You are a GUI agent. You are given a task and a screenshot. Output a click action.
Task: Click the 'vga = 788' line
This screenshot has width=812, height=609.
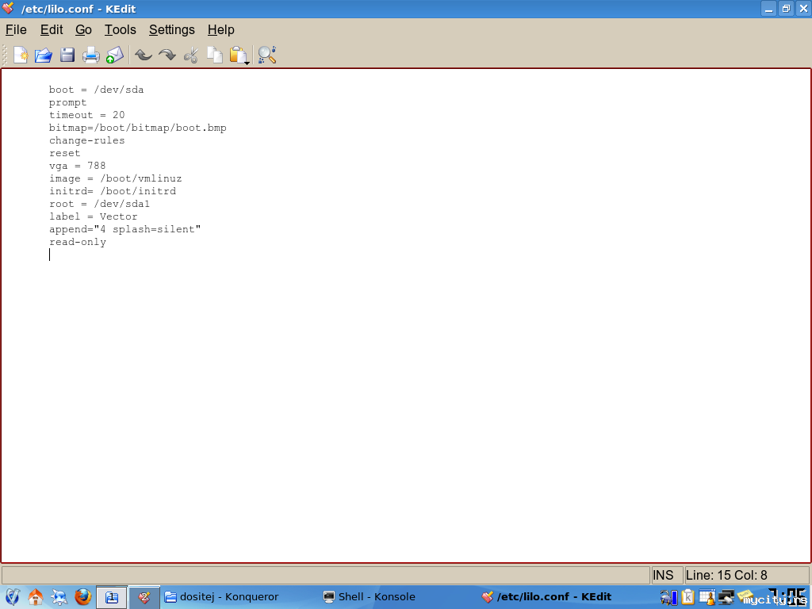point(77,166)
